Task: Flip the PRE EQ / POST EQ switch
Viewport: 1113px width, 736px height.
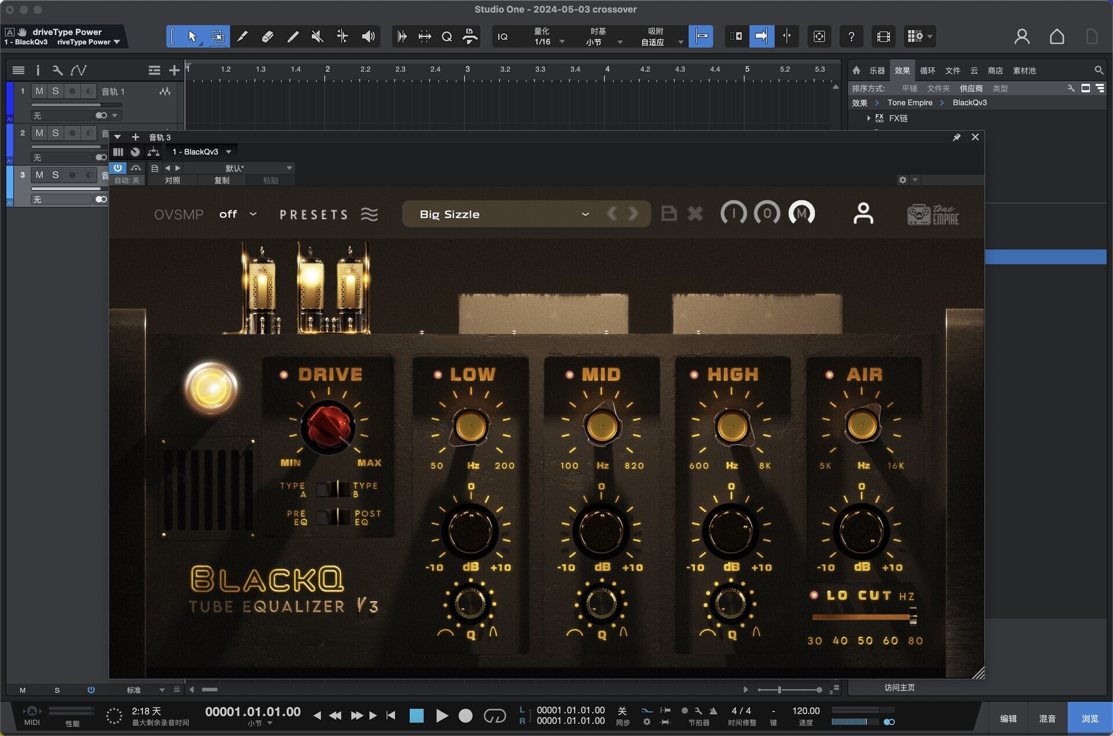Action: click(x=333, y=516)
